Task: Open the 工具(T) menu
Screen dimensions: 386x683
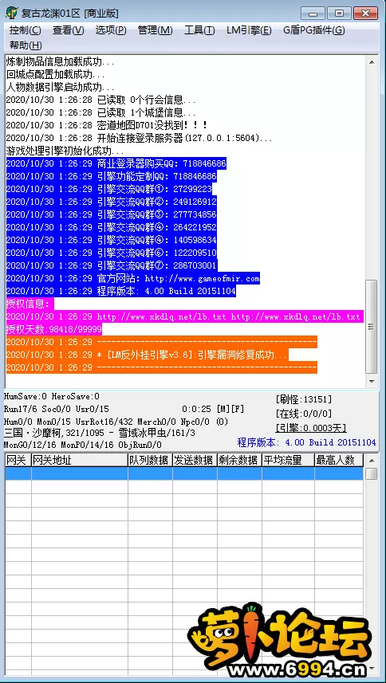Action: (x=199, y=30)
